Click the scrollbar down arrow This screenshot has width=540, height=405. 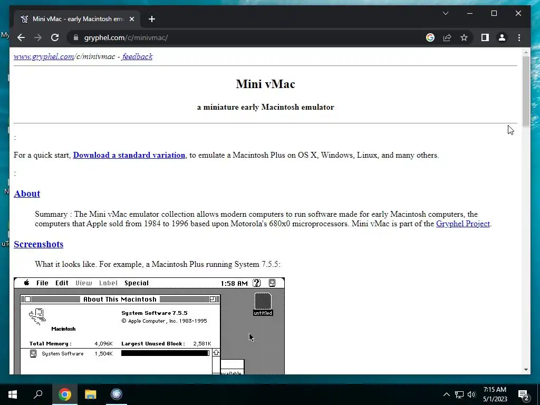526,370
